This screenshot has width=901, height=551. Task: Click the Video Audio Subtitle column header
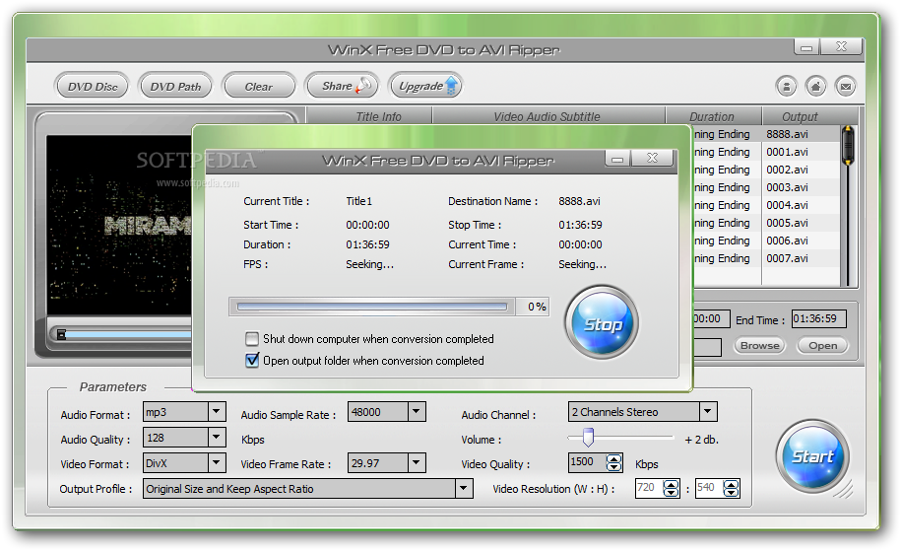point(548,116)
